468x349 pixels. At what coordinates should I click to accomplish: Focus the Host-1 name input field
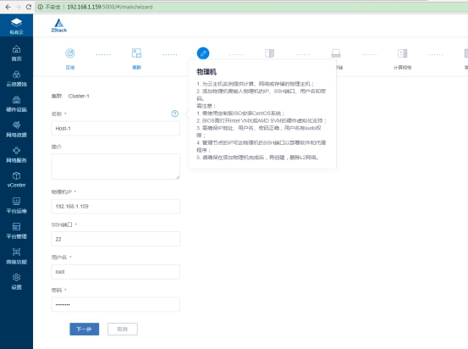coord(115,129)
